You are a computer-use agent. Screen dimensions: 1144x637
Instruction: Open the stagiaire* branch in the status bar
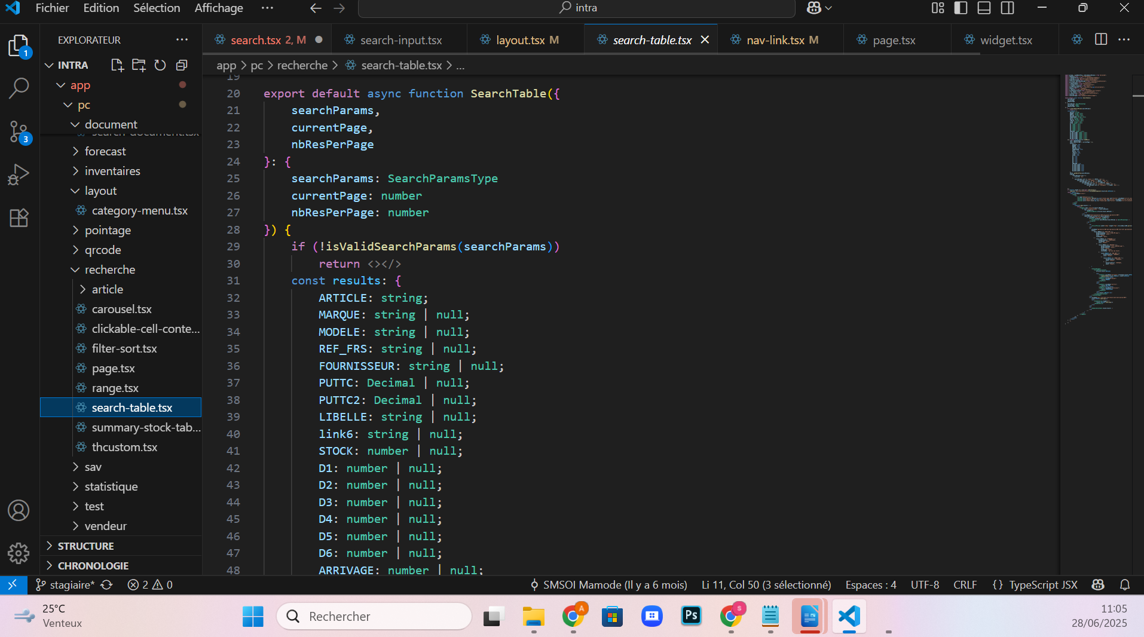pyautogui.click(x=66, y=585)
